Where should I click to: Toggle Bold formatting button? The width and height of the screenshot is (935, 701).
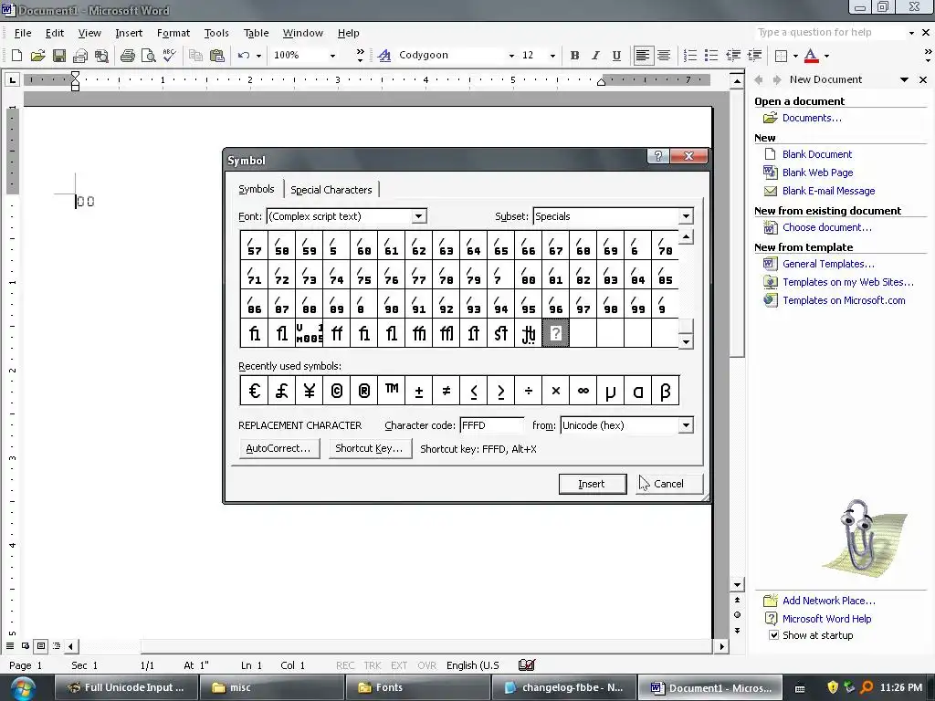pos(574,56)
